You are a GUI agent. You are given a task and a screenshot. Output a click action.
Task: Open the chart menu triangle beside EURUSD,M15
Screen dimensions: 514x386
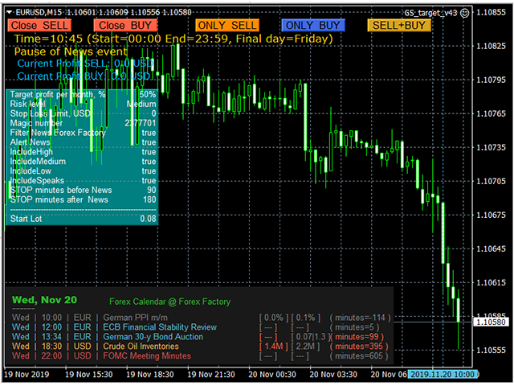coord(10,13)
